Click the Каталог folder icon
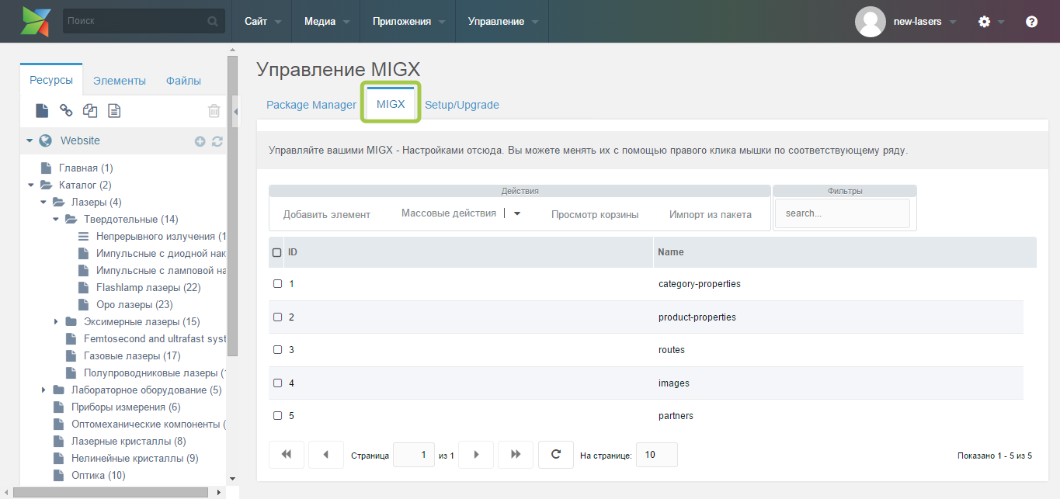 [46, 185]
